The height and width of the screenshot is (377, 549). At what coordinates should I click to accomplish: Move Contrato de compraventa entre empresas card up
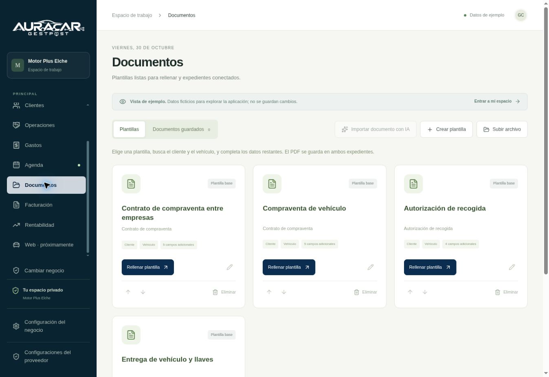[128, 292]
